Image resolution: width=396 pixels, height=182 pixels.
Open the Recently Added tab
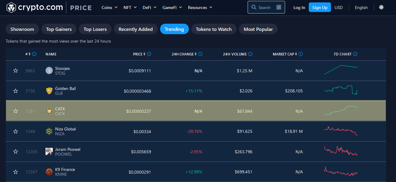(136, 29)
